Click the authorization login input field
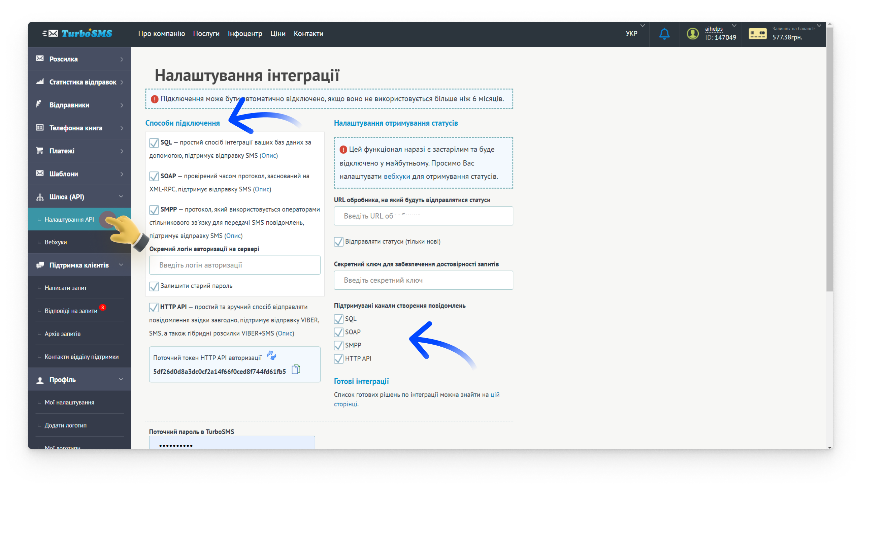Viewport: 889px width, 539px height. [x=235, y=265]
